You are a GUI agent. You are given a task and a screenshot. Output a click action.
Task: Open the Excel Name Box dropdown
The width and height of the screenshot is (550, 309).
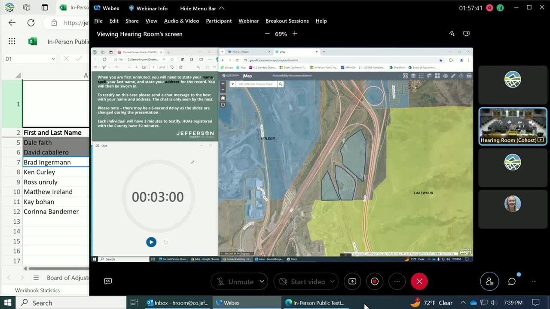[x=53, y=59]
